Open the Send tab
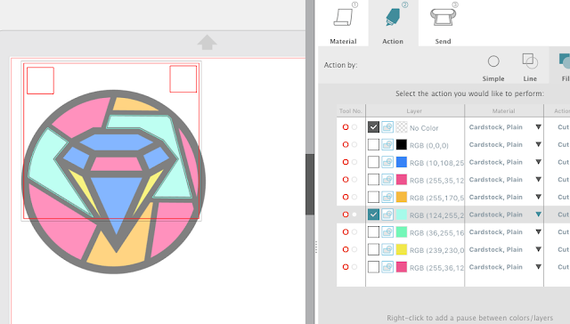Image resolution: width=570 pixels, height=324 pixels. pos(443,24)
